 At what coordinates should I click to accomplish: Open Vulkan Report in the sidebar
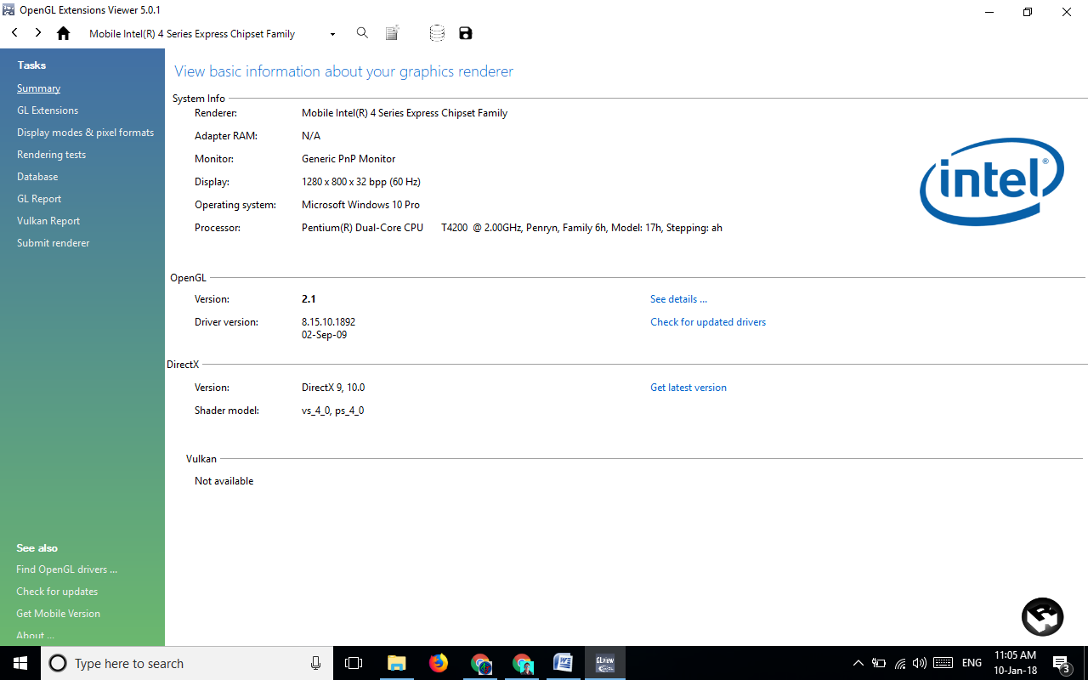[48, 221]
